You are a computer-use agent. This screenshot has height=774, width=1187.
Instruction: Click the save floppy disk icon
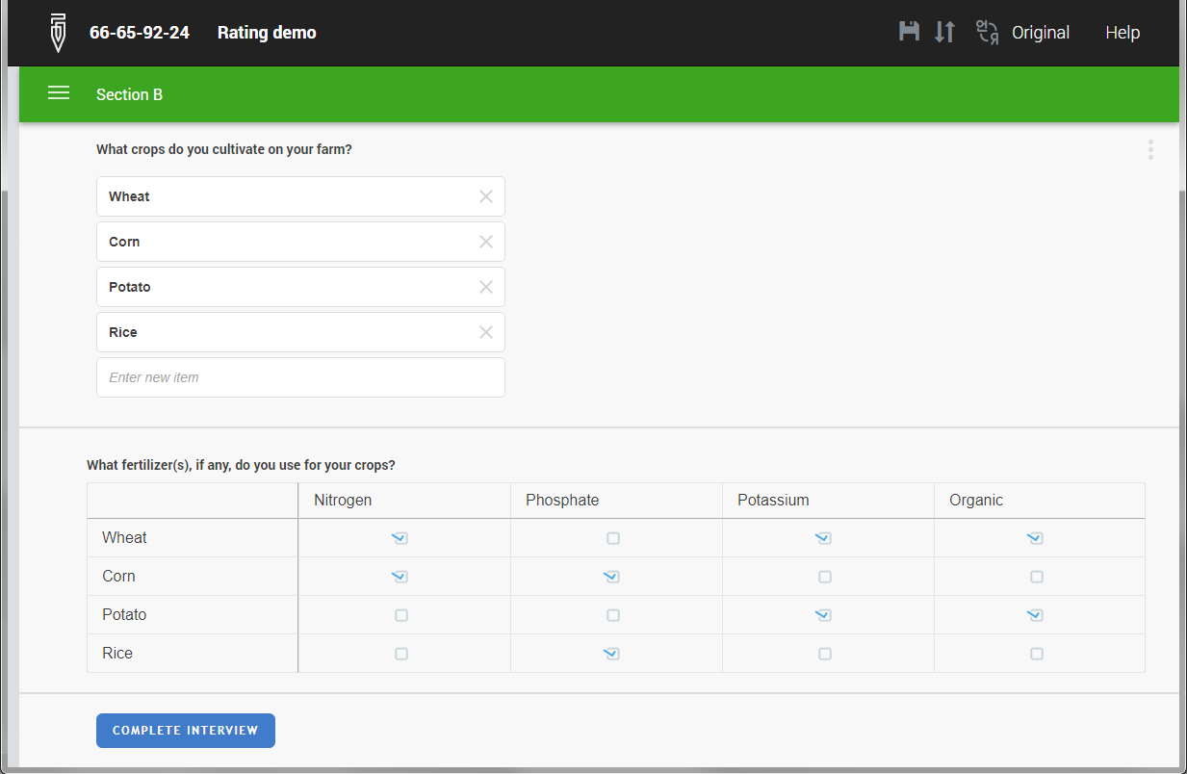(x=909, y=32)
